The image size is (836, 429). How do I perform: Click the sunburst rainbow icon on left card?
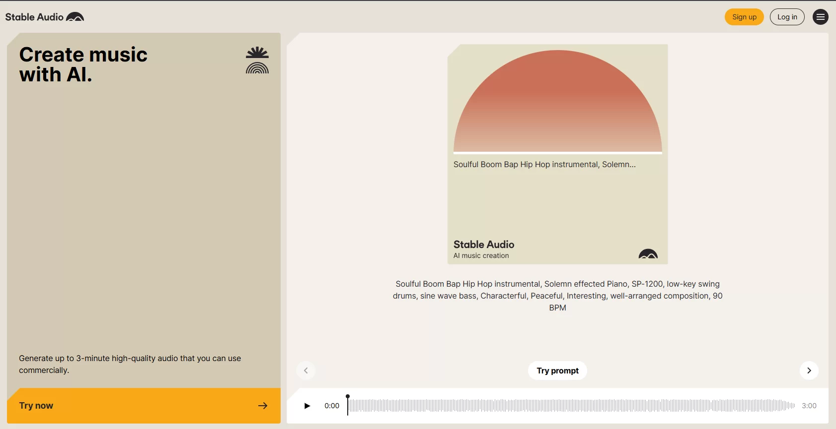click(257, 61)
